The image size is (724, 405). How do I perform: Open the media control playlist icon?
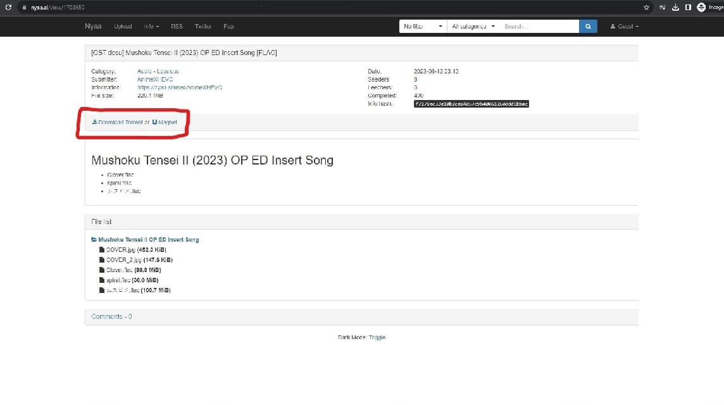coord(662,8)
